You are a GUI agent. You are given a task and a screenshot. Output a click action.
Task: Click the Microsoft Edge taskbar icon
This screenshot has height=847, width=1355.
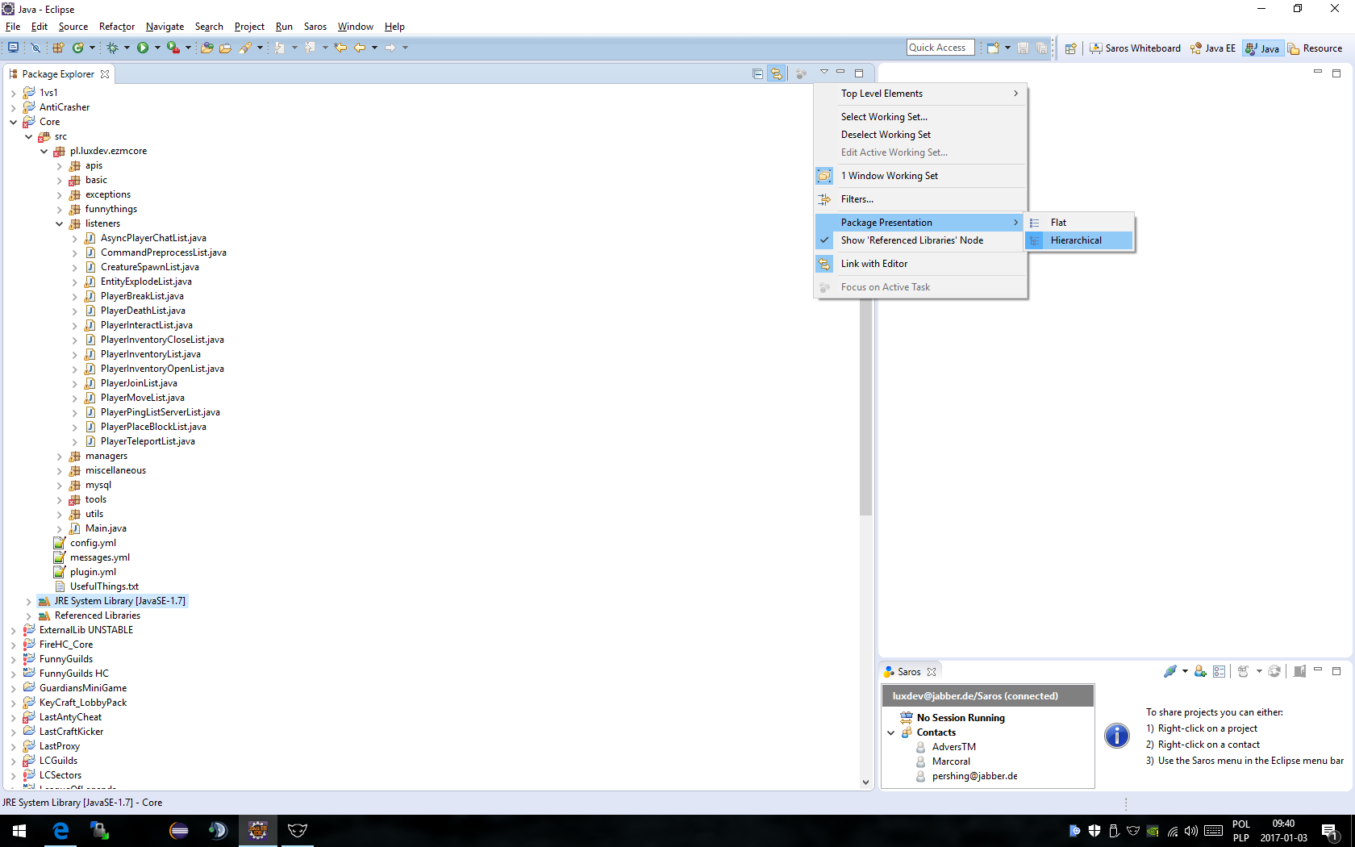coord(60,831)
